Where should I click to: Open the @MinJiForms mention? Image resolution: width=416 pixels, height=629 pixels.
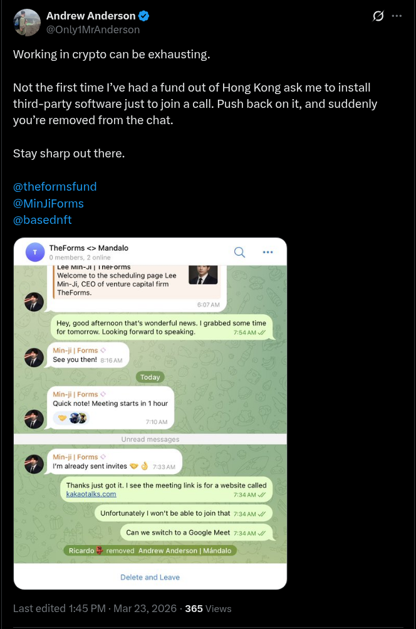[x=48, y=203]
